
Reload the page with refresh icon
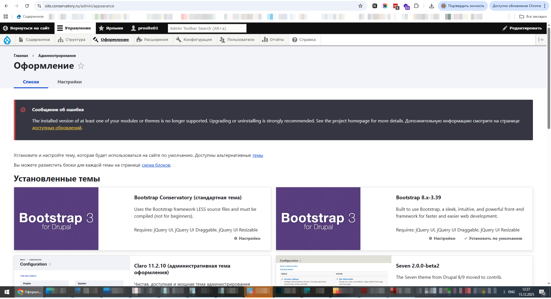pyautogui.click(x=27, y=6)
